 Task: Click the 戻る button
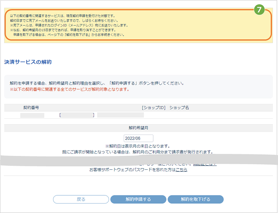81,199
